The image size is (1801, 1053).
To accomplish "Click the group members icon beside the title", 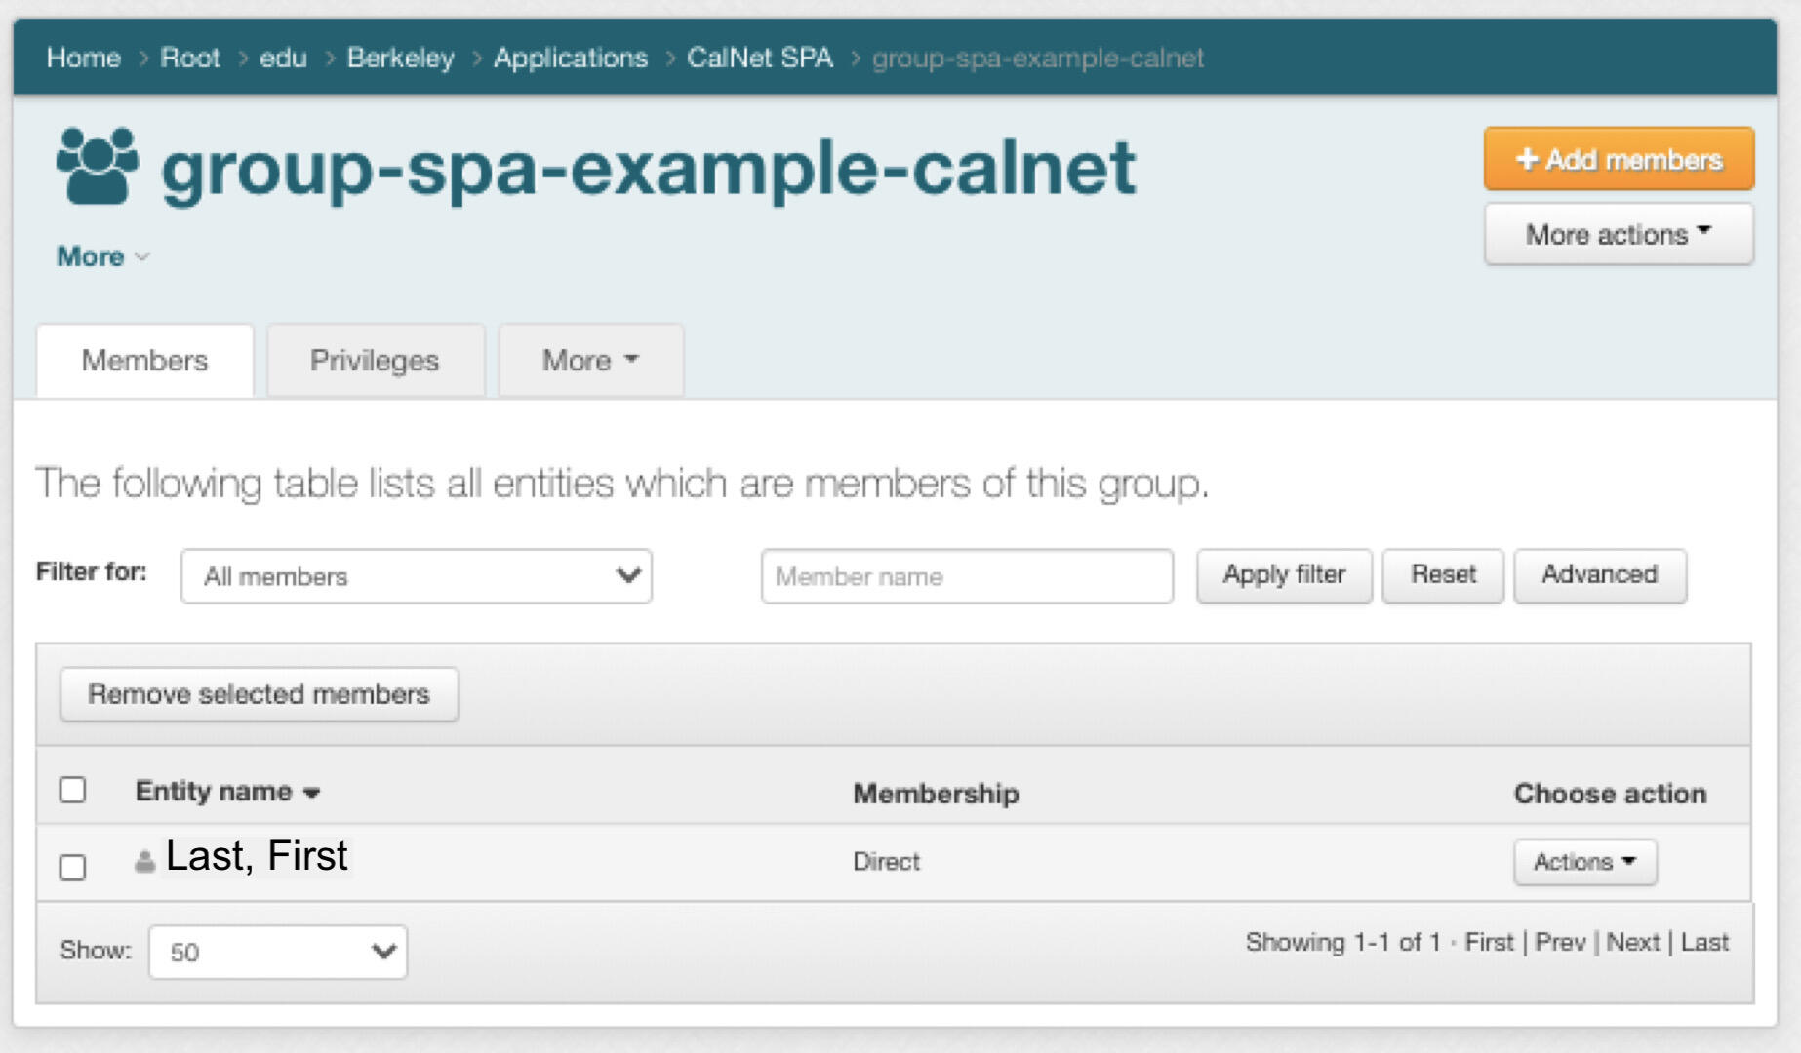I will click(x=98, y=166).
